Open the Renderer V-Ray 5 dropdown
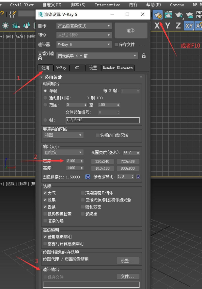This screenshot has height=289, width=202. point(84,45)
